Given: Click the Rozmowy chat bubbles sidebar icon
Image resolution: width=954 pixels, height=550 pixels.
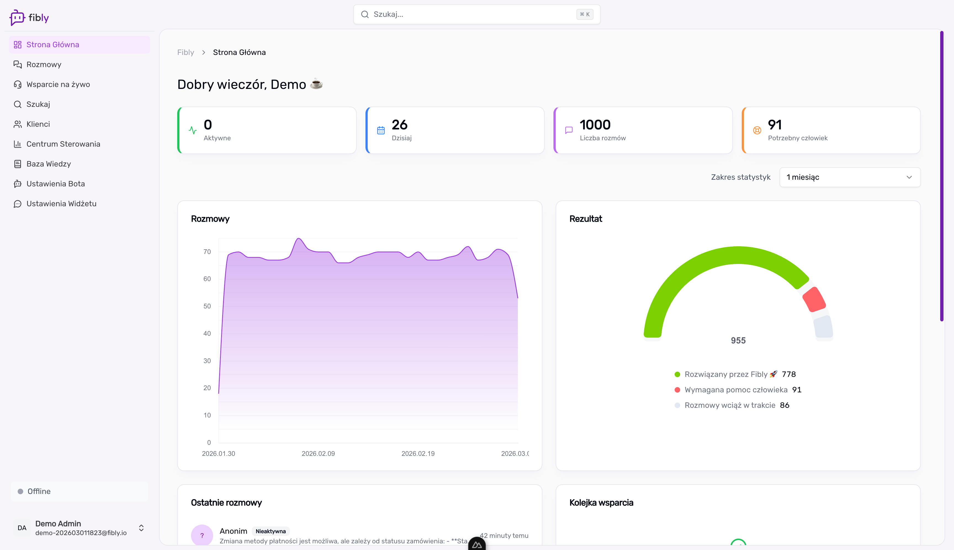Looking at the screenshot, I should coord(17,65).
